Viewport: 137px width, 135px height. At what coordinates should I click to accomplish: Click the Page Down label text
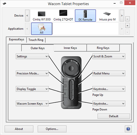pos(100,109)
